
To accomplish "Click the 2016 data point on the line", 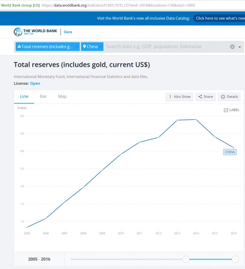I will 233,148.
